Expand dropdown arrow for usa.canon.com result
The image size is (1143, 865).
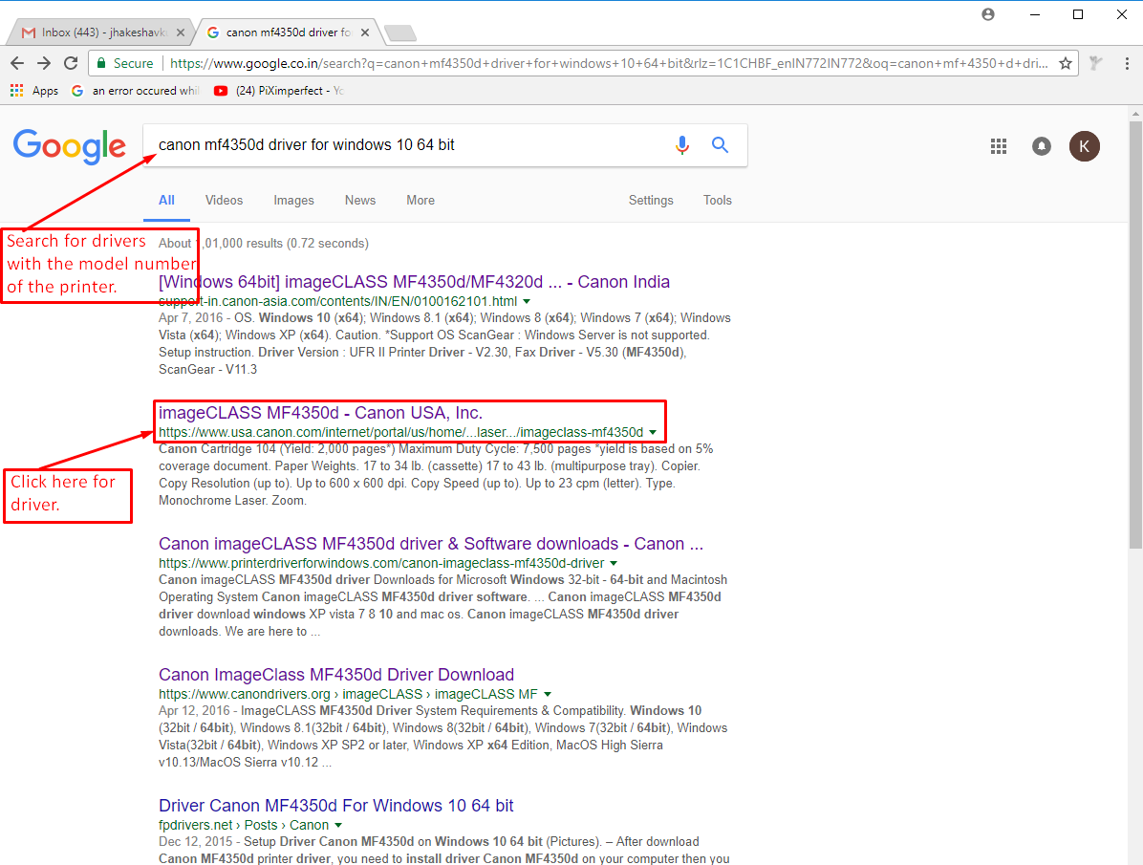point(653,432)
